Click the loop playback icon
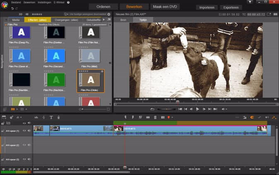This screenshot has height=175, width=279. click(x=152, y=109)
